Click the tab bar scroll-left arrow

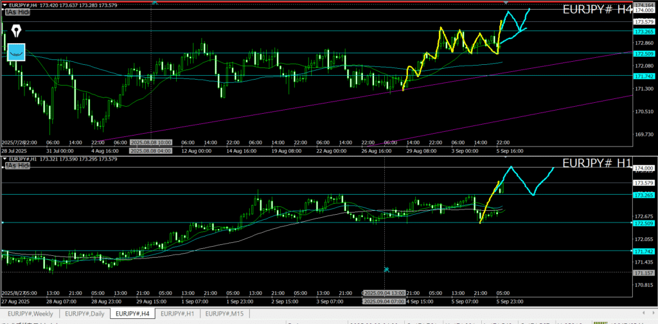pos(644,313)
